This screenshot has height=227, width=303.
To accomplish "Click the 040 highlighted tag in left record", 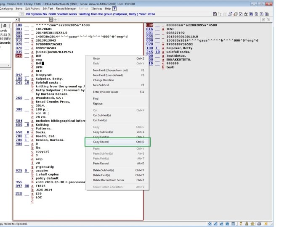I will (19, 56).
